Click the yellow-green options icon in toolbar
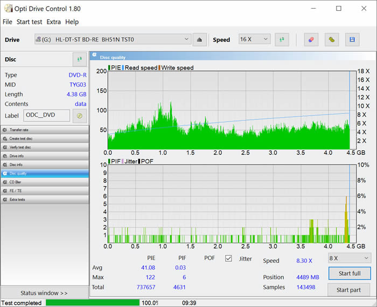The width and height of the screenshot is (377, 307). click(332, 39)
